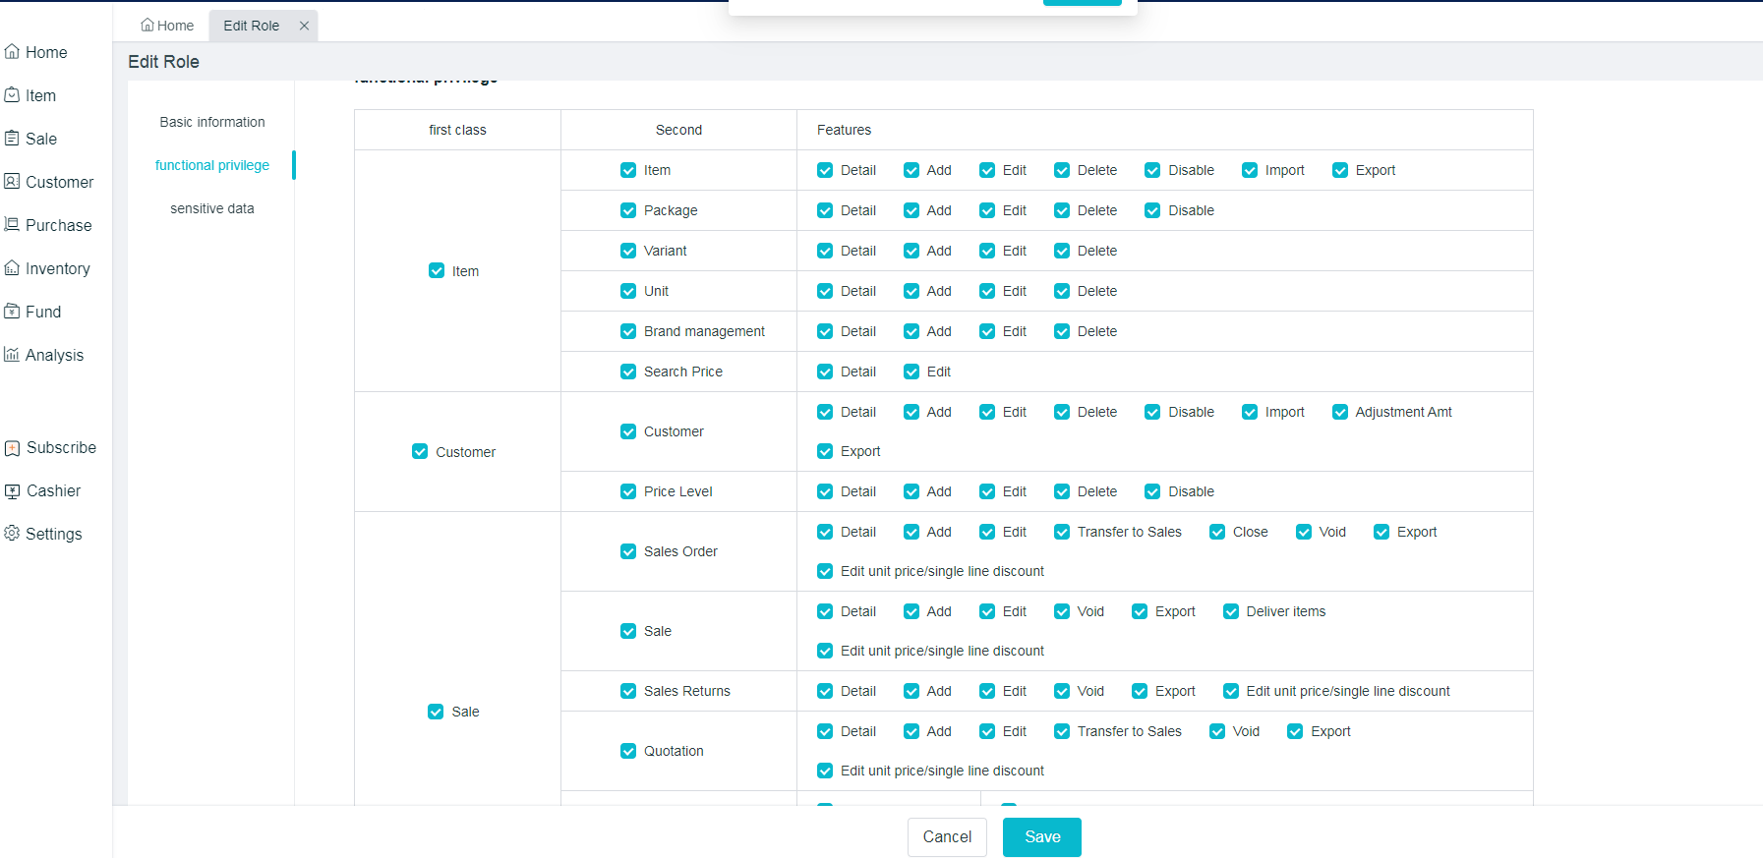Open the Sale sidebar icon
This screenshot has width=1763, height=858.
click(x=12, y=139)
